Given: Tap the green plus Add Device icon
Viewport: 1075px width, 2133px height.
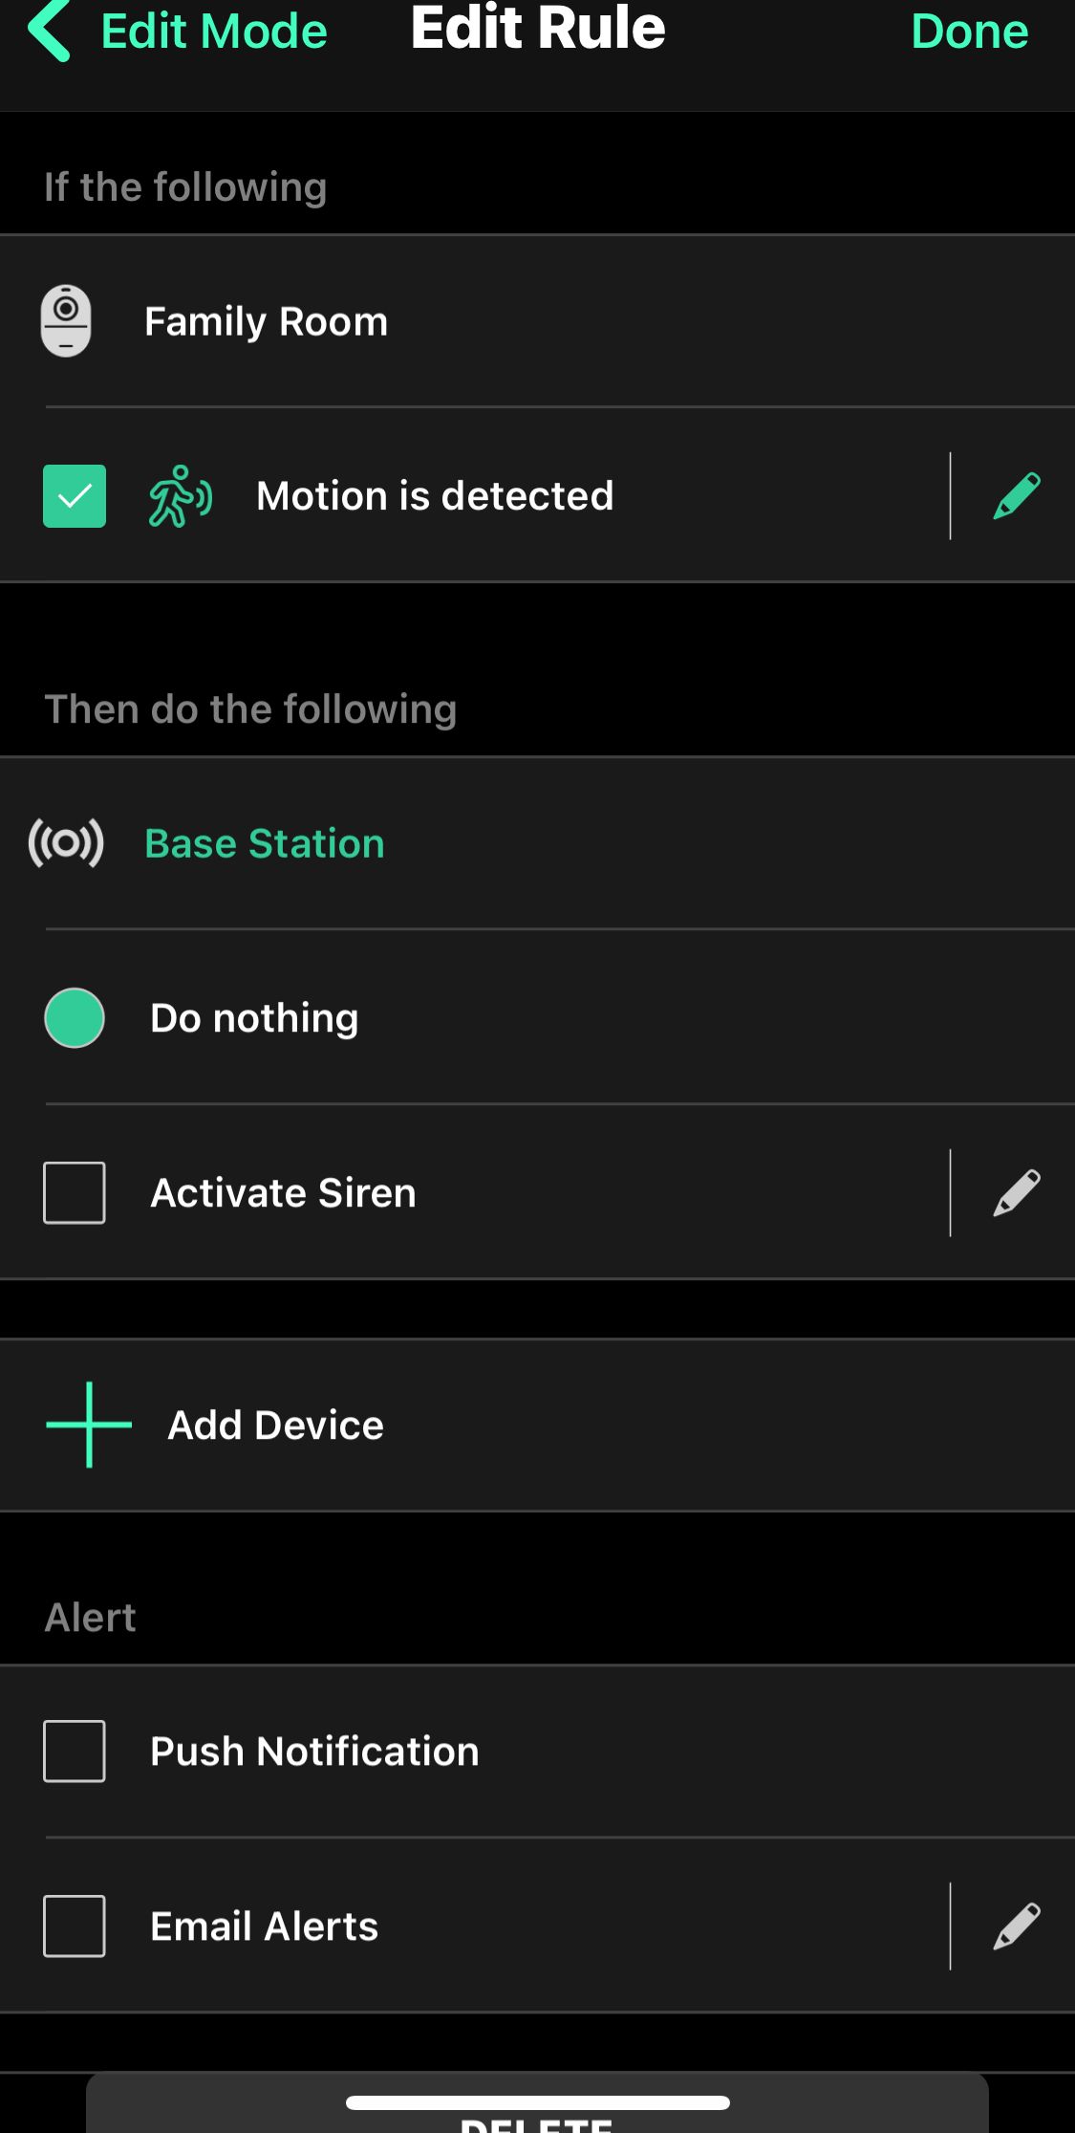Looking at the screenshot, I should (89, 1425).
